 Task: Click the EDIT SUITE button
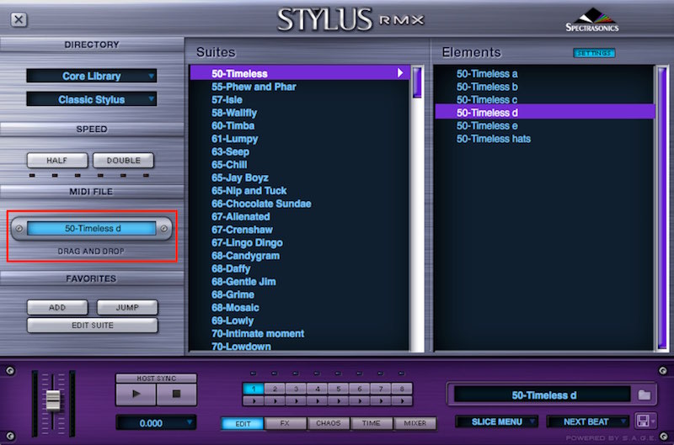click(93, 326)
